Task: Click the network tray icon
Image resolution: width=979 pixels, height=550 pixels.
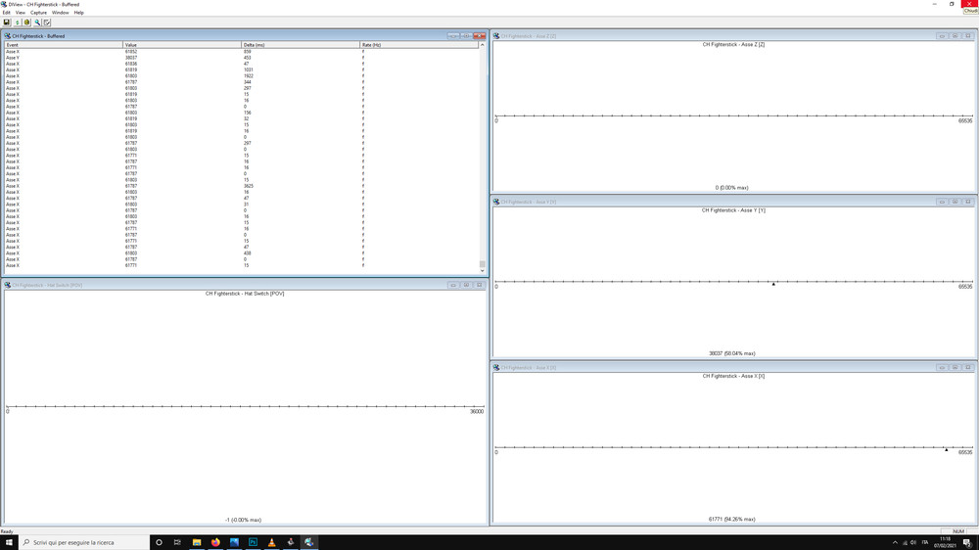Action: [905, 542]
